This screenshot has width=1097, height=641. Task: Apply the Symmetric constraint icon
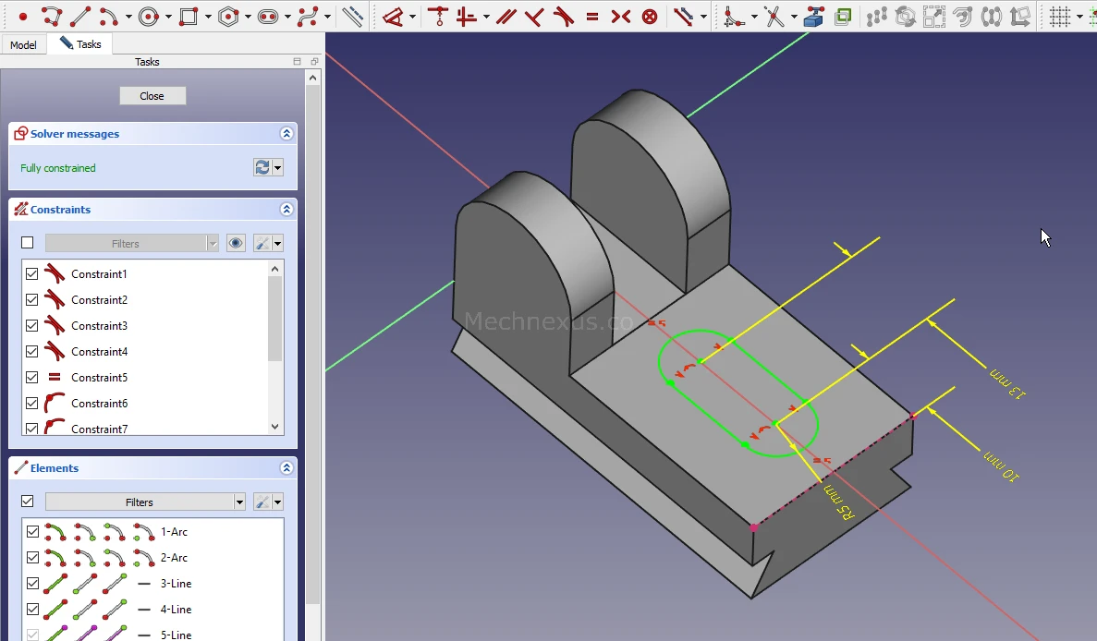click(621, 17)
